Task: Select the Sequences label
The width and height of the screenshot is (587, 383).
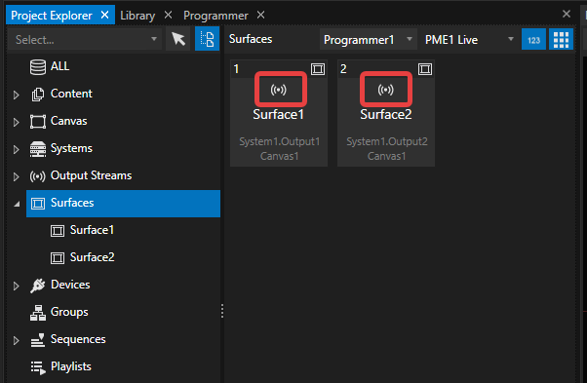Action: click(x=78, y=339)
